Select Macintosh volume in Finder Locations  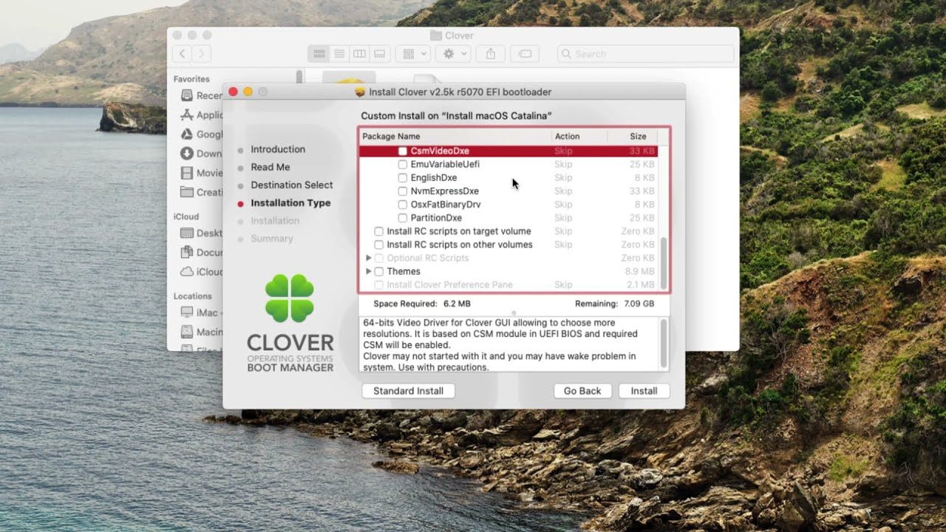[x=201, y=332]
